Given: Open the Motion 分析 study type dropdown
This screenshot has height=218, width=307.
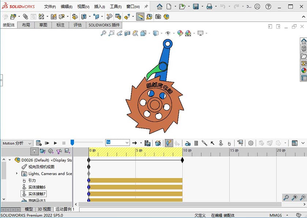Looking at the screenshot, I should [x=17, y=143].
